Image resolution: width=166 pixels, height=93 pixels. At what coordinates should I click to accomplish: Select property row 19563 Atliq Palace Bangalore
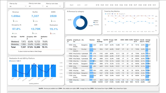point(109,73)
